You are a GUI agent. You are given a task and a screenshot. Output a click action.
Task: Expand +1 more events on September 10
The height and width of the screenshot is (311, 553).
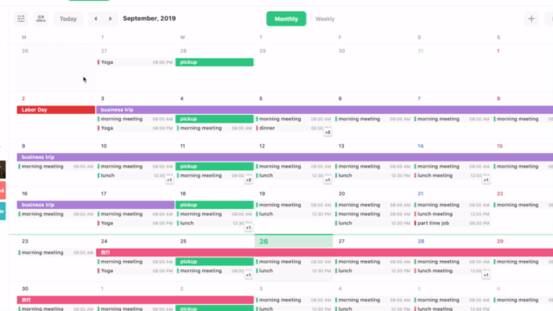(x=169, y=180)
